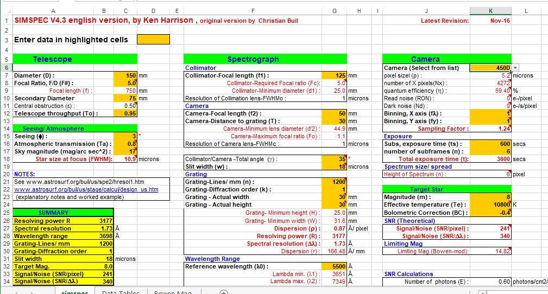Select the green Spectrograph section header

(x=265, y=59)
